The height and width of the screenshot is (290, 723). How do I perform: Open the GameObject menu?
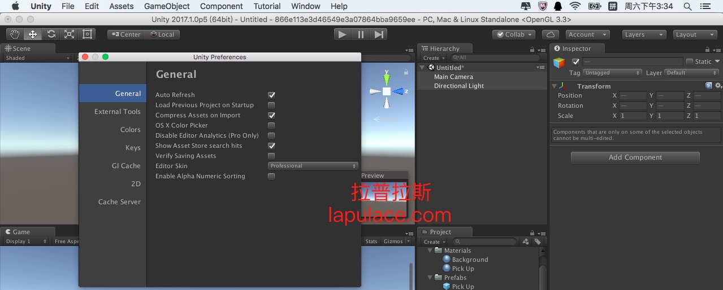(167, 6)
